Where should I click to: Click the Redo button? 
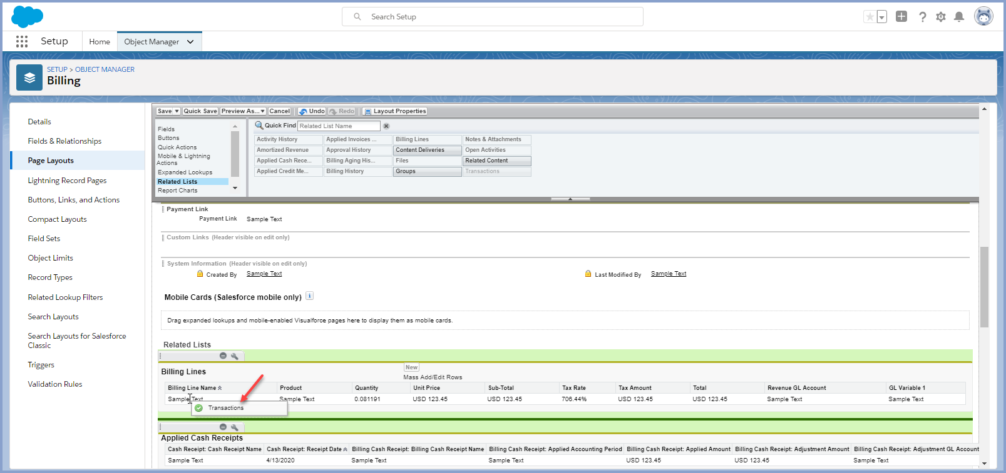tap(342, 111)
